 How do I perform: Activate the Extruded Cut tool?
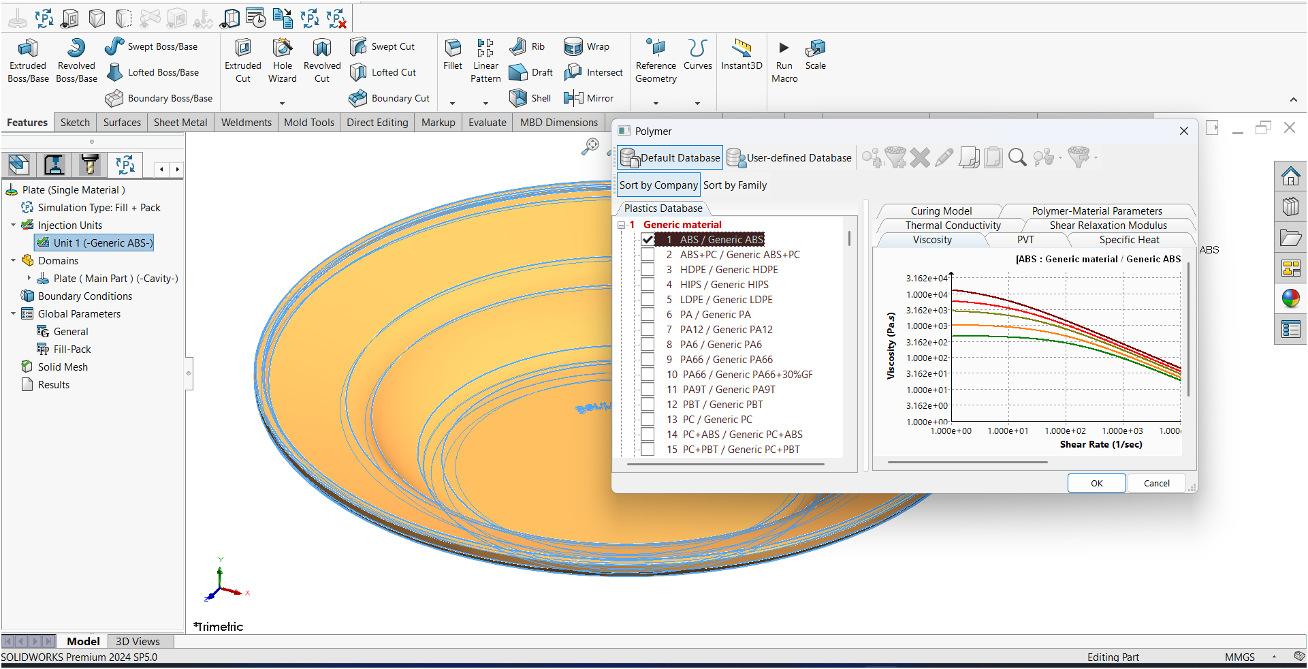click(243, 60)
